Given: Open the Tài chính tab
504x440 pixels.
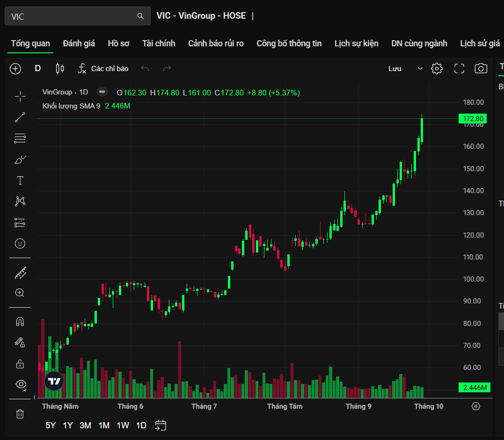Looking at the screenshot, I should [159, 43].
